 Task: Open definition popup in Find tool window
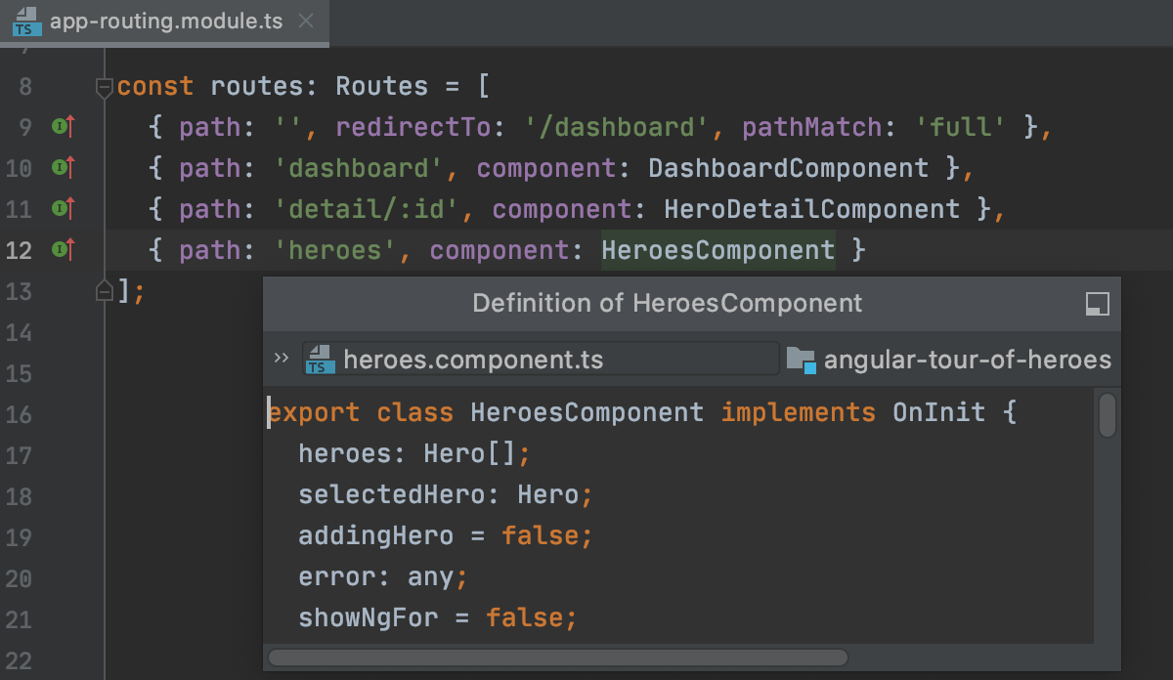point(1098,304)
